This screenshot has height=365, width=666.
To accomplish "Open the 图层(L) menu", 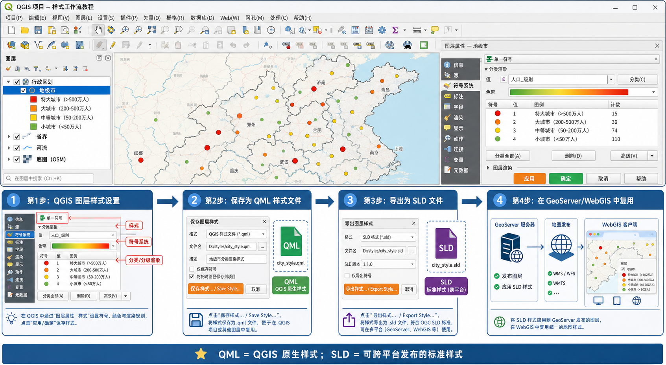I will [83, 18].
